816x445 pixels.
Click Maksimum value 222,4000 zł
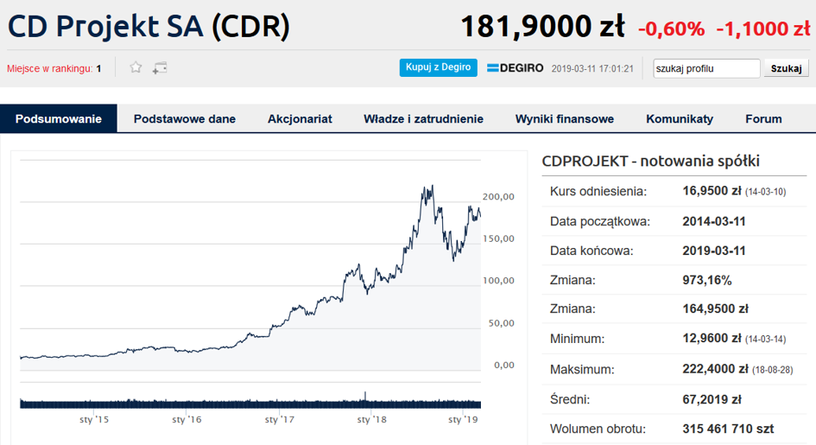[x=715, y=369]
